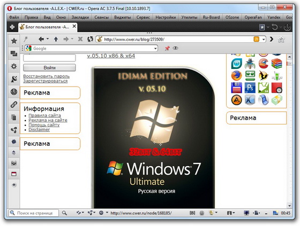Open dropdown next to globe status icon

[x=107, y=212]
